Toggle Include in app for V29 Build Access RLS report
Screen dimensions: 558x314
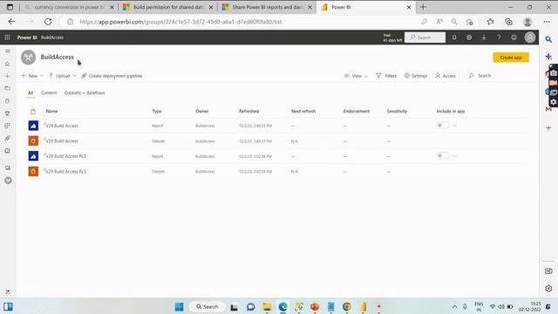[443, 156]
